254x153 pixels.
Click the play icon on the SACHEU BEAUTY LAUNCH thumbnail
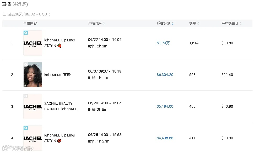pos(26,96)
